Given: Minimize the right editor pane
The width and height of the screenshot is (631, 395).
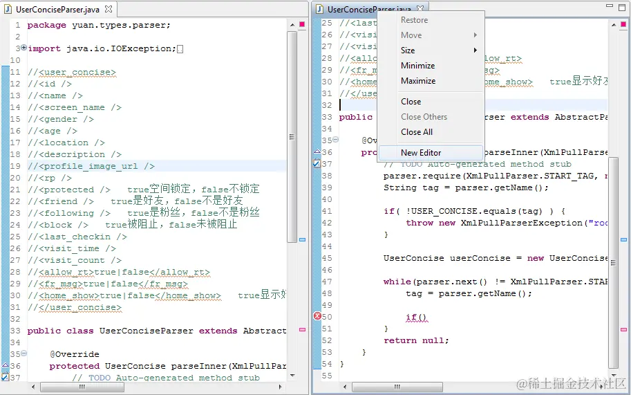Looking at the screenshot, I should [x=610, y=6].
